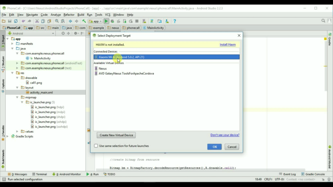Viewport: 333px width, 187px height.
Task: Click the Sync Project with Gradle icon
Action: 152,21
